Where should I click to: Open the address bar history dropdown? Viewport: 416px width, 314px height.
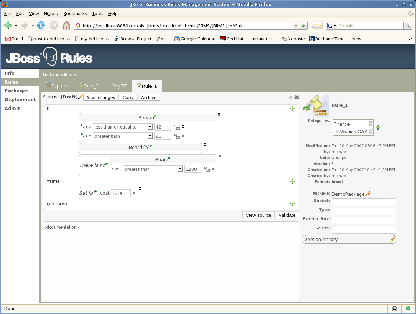coord(296,26)
